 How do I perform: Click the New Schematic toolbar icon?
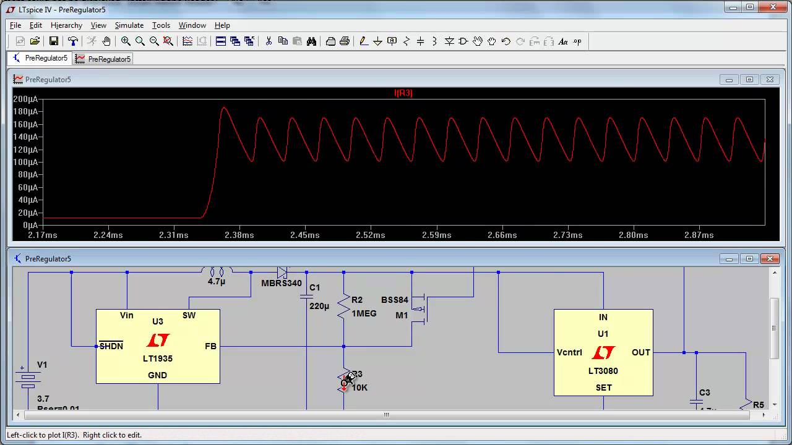click(20, 41)
